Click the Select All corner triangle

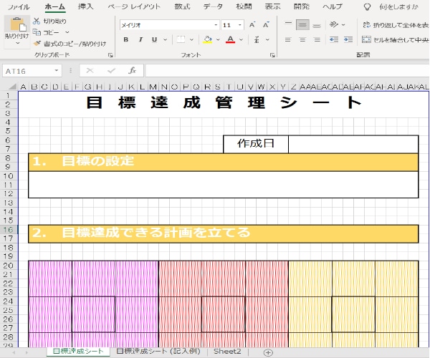click(12, 87)
